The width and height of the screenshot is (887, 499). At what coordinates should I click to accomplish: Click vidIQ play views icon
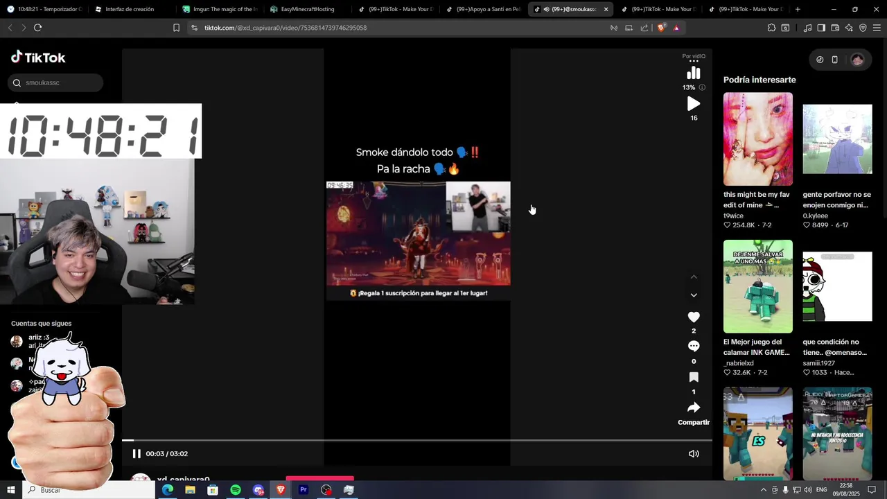click(x=694, y=104)
